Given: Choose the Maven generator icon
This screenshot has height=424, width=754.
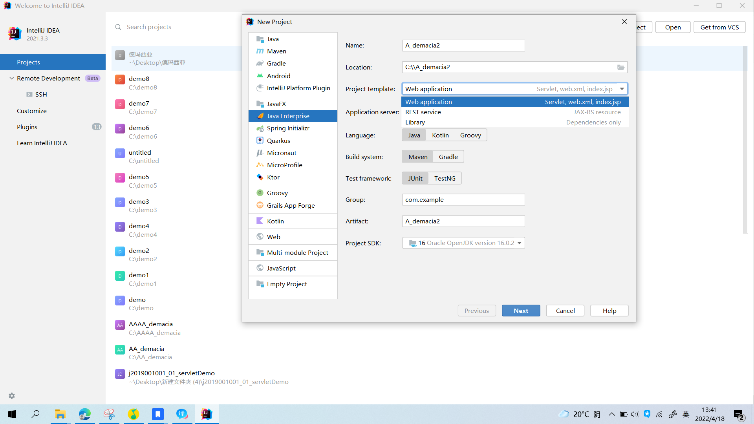Looking at the screenshot, I should pos(260,51).
